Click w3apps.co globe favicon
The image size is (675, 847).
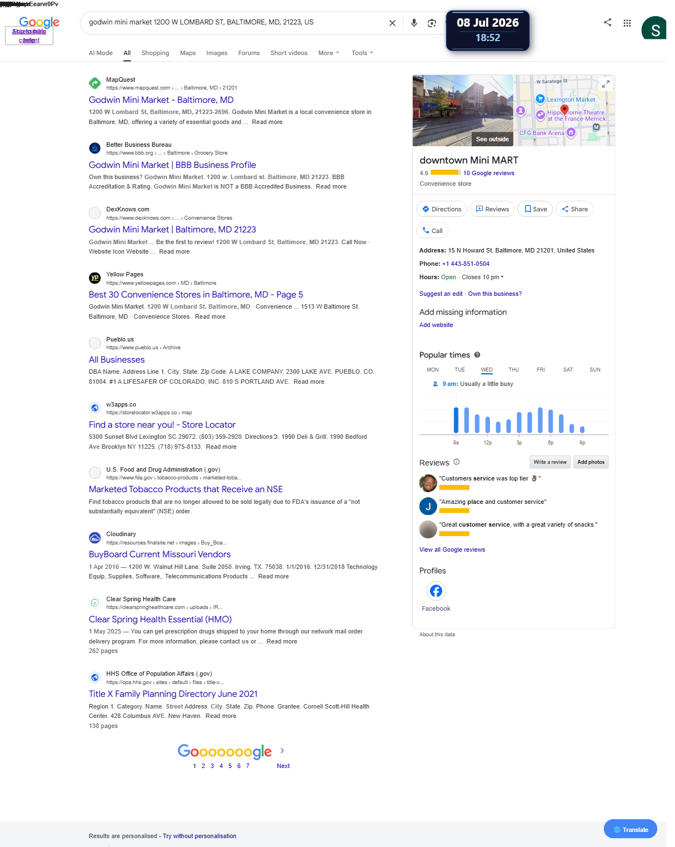[95, 408]
